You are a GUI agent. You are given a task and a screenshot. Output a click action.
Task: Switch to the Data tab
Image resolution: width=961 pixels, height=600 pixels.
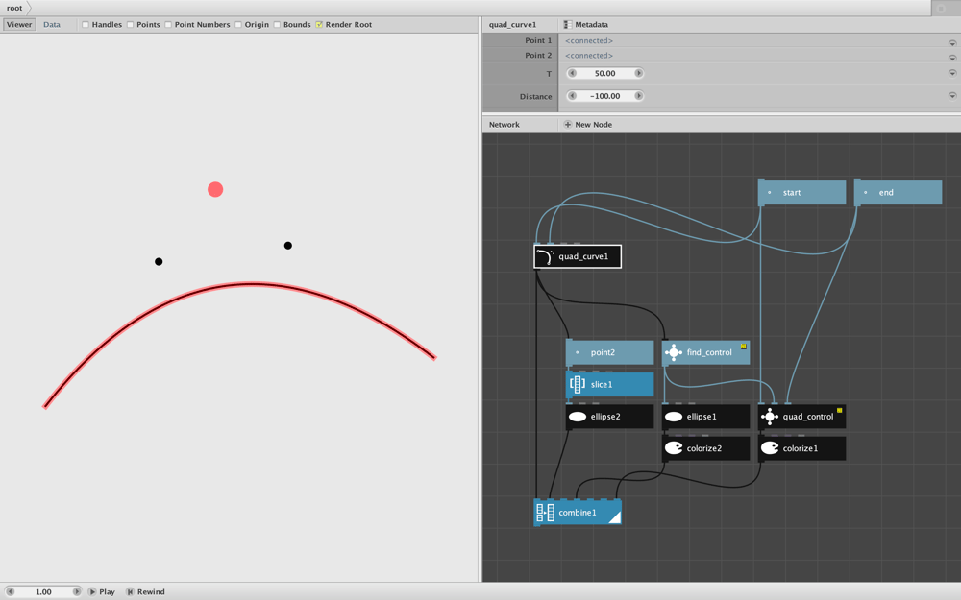tap(52, 25)
